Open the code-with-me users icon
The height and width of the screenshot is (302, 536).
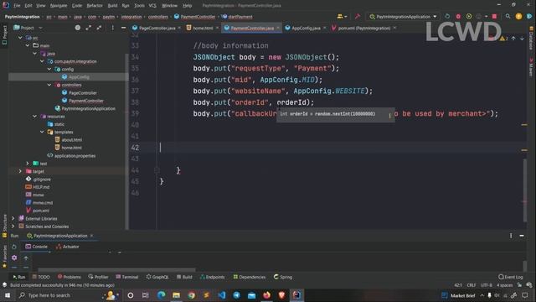(x=342, y=17)
